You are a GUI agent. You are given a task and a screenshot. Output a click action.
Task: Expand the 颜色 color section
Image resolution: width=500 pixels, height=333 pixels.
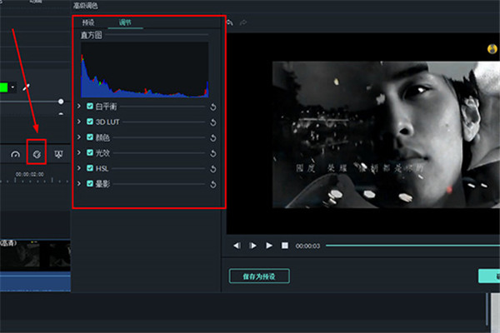(79, 137)
